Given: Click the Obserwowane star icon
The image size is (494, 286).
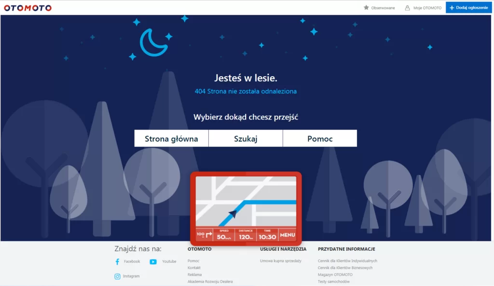Looking at the screenshot, I should tap(366, 8).
